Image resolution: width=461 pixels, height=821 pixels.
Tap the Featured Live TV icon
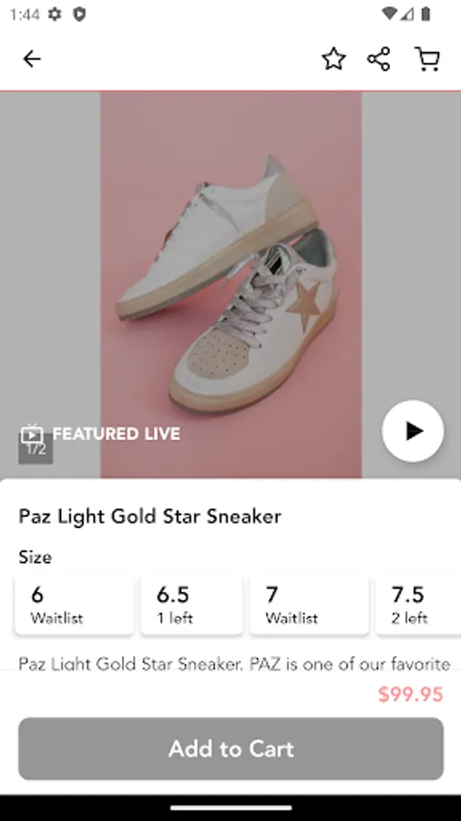click(x=32, y=433)
